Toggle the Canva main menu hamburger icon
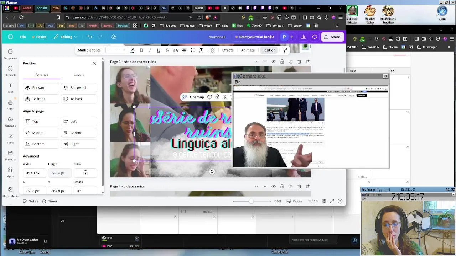 pos(10,37)
